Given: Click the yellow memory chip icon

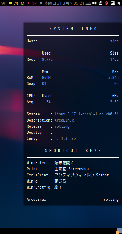Looking at the screenshot, I should click(10, 3).
